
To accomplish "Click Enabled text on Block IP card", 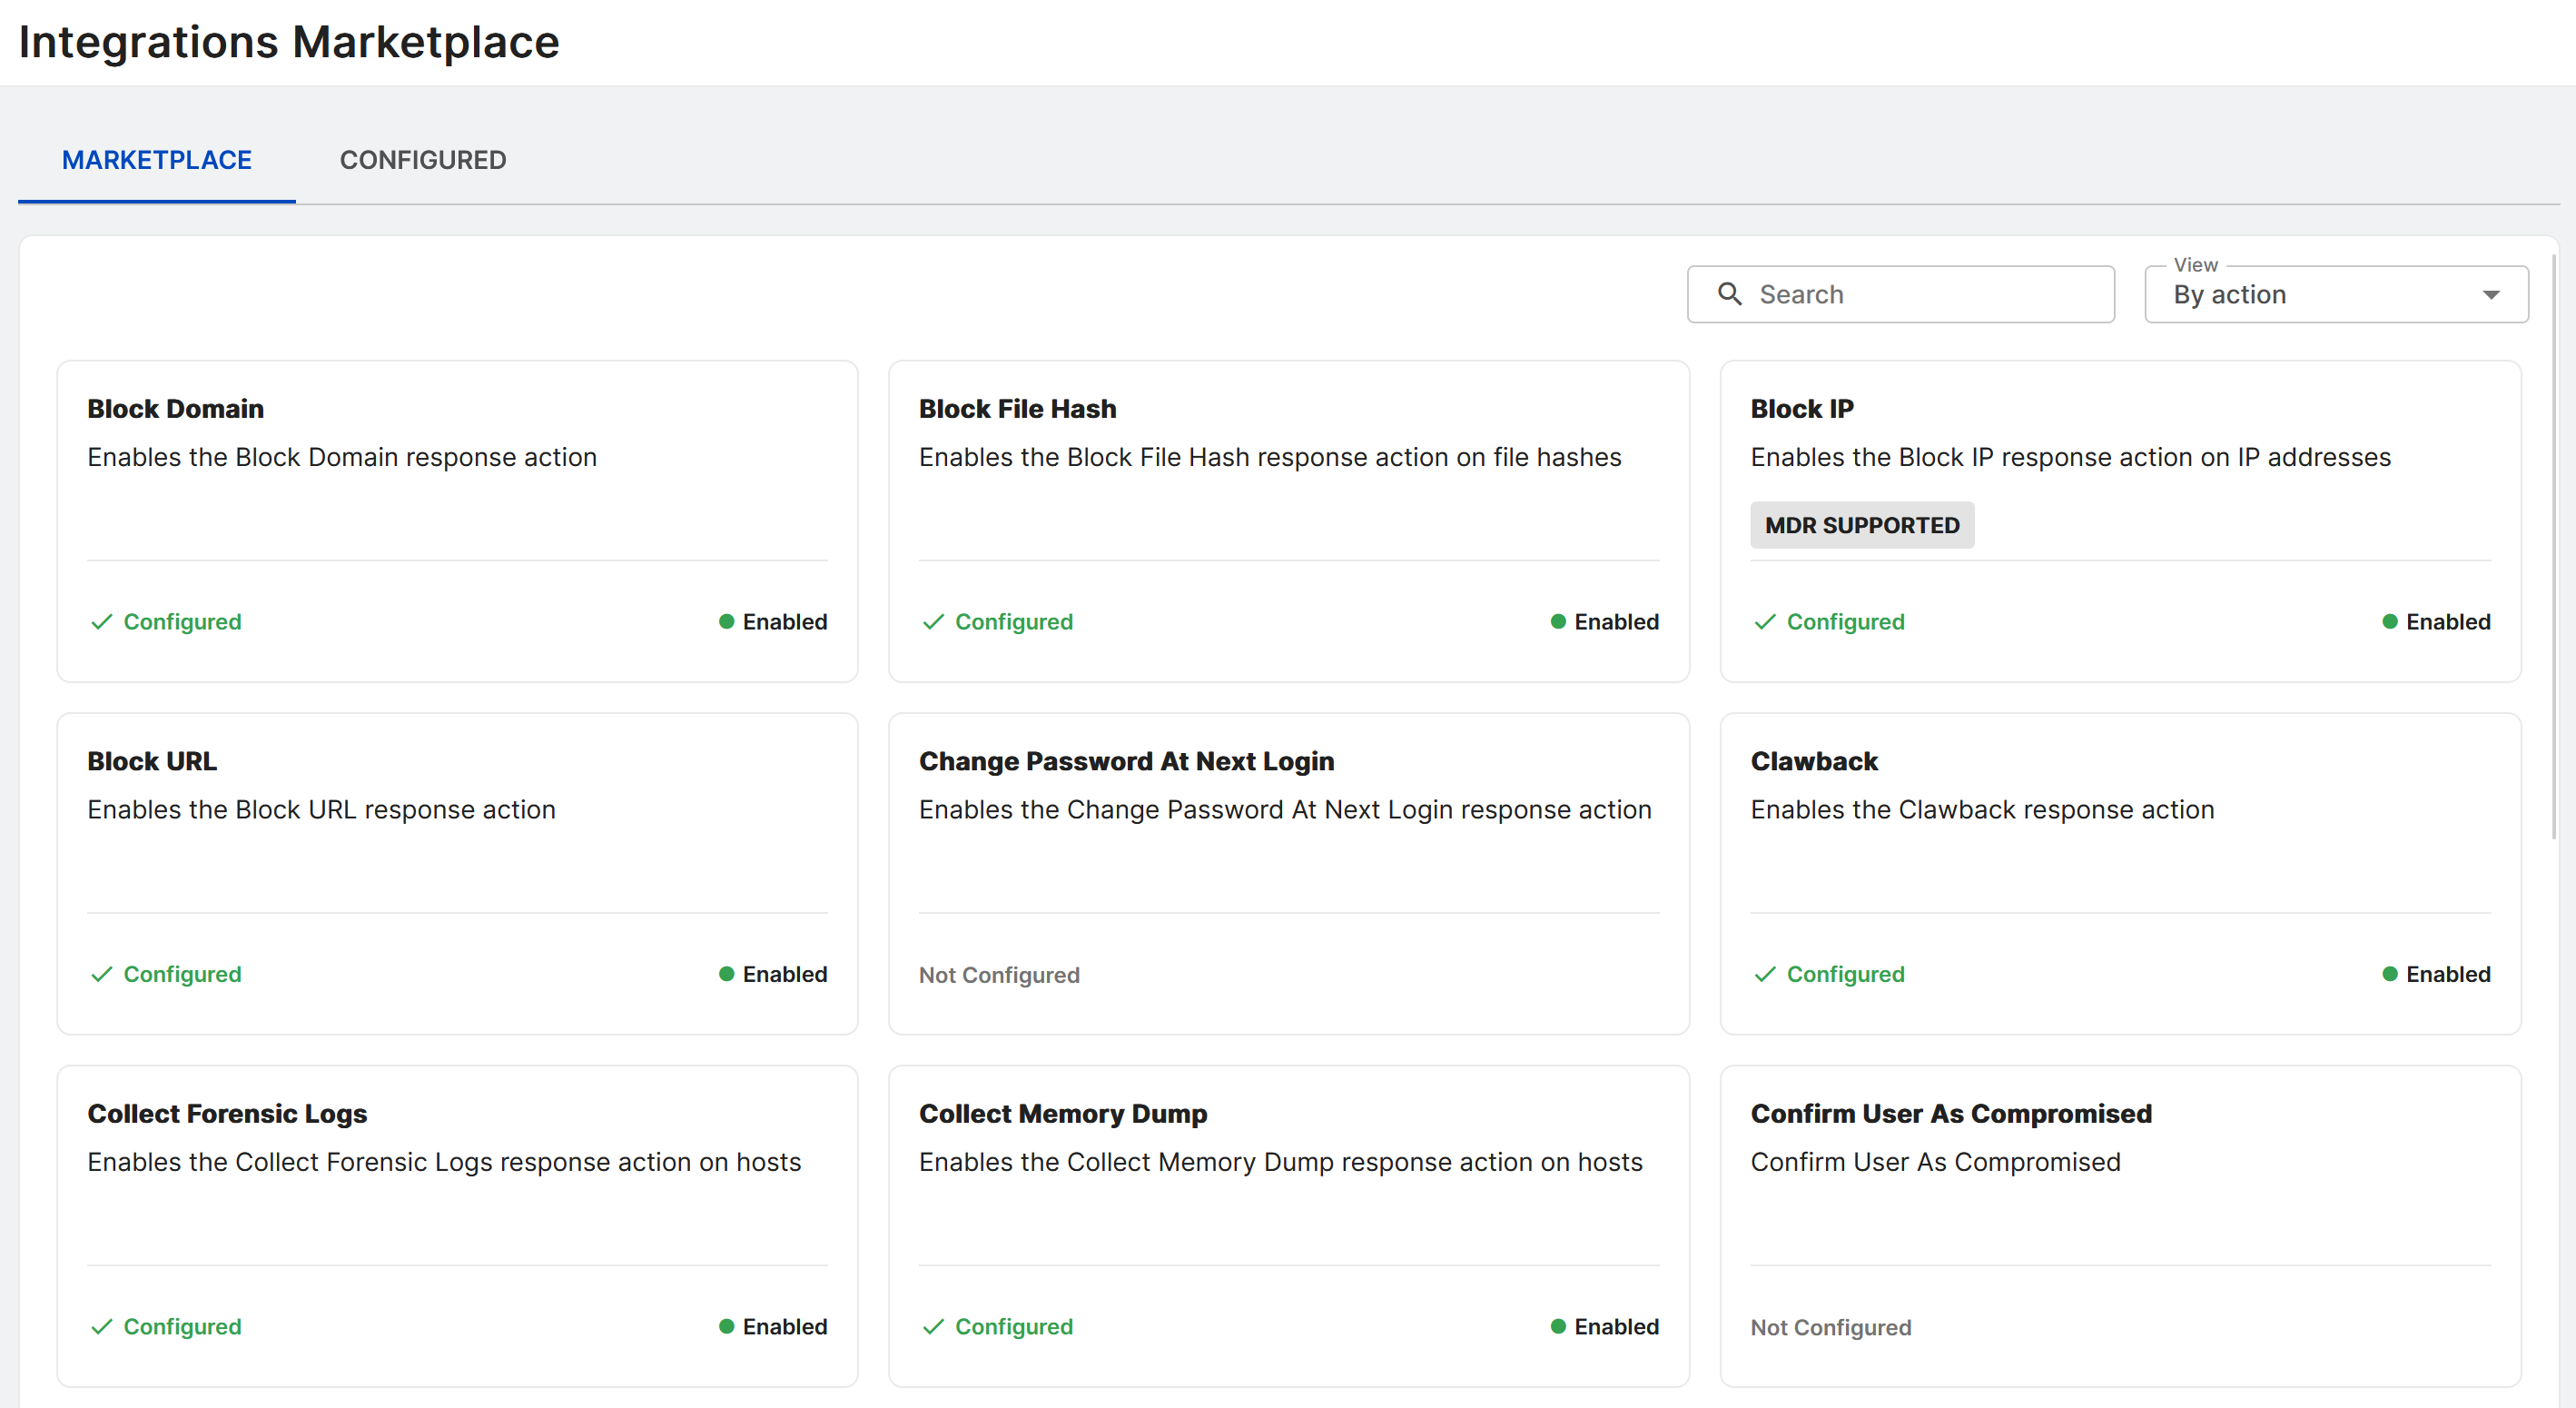I will (x=2448, y=621).
